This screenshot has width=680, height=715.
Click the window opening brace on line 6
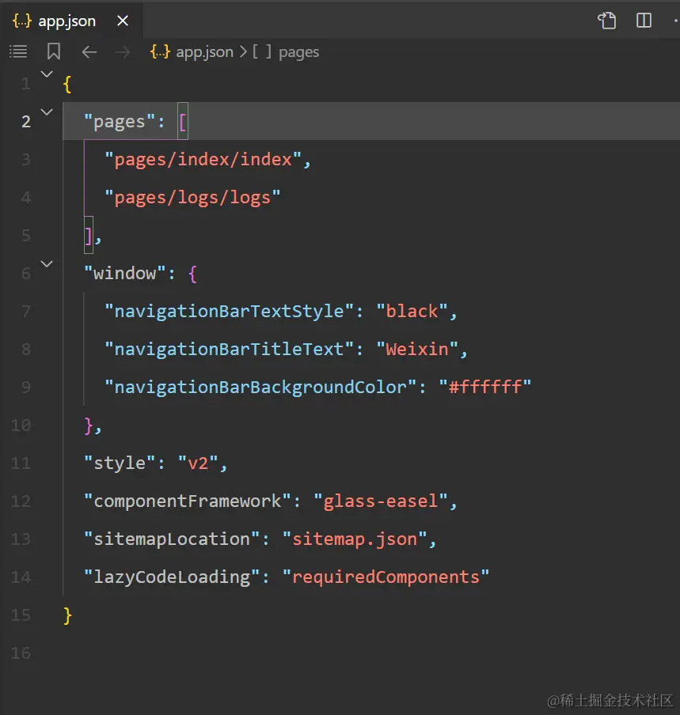pos(192,274)
